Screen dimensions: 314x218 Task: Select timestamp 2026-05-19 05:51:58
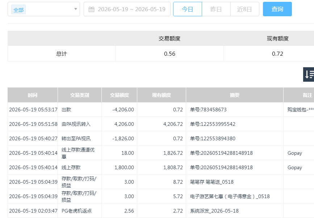point(33,124)
